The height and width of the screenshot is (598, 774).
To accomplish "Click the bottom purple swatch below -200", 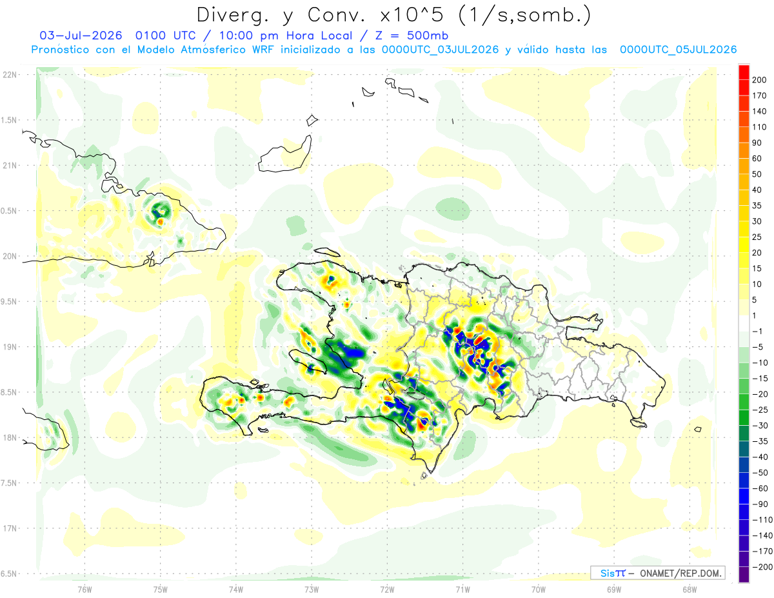I will coord(744,575).
